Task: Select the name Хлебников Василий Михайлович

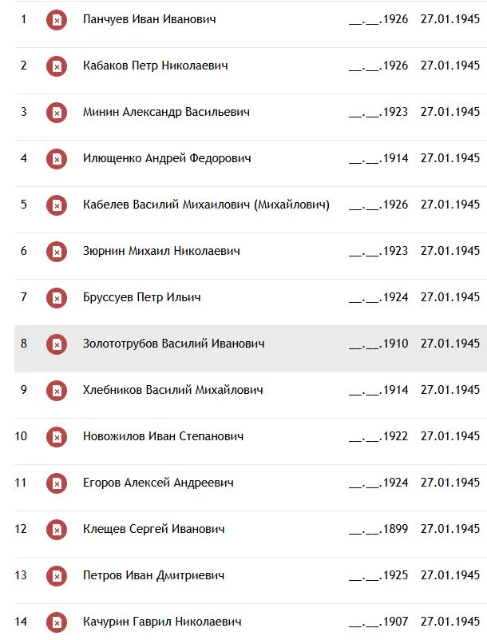Action: [173, 390]
